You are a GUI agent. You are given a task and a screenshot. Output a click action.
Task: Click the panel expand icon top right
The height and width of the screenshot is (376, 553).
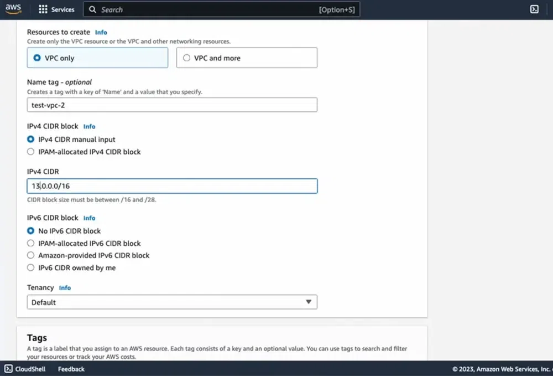click(534, 9)
